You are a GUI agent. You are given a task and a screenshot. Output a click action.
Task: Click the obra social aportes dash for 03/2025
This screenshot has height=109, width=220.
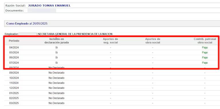[153, 103]
